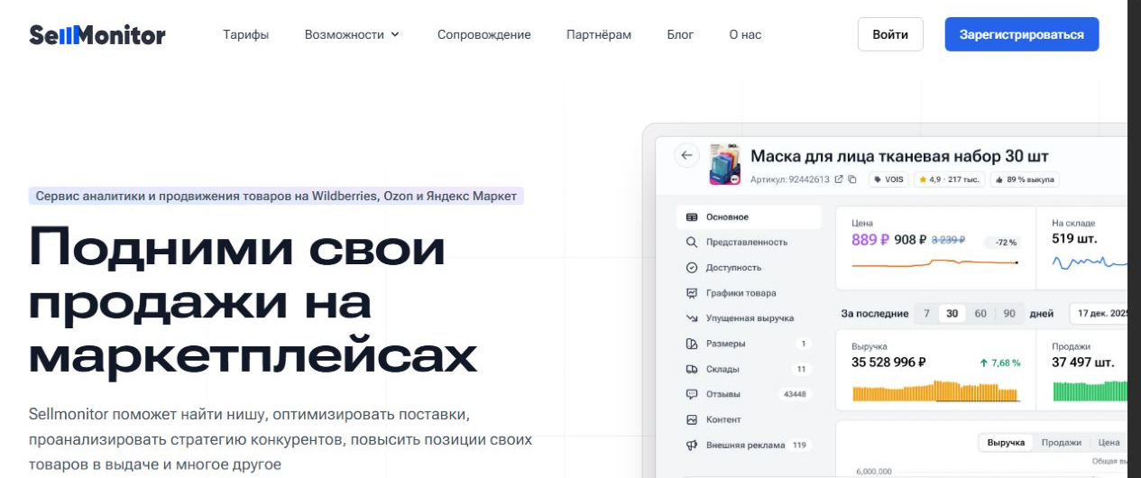Screen dimensions: 1141x478
Task: Select Основное in the product sidebar
Action: (749, 217)
